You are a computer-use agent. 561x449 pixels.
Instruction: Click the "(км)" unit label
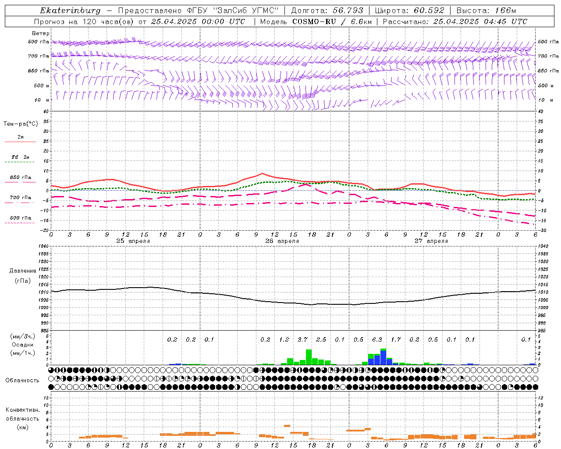(22, 427)
